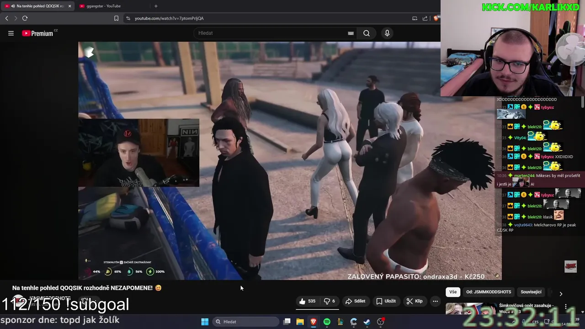Open File Explorer from the taskbar
The width and height of the screenshot is (585, 329).
coord(300,322)
